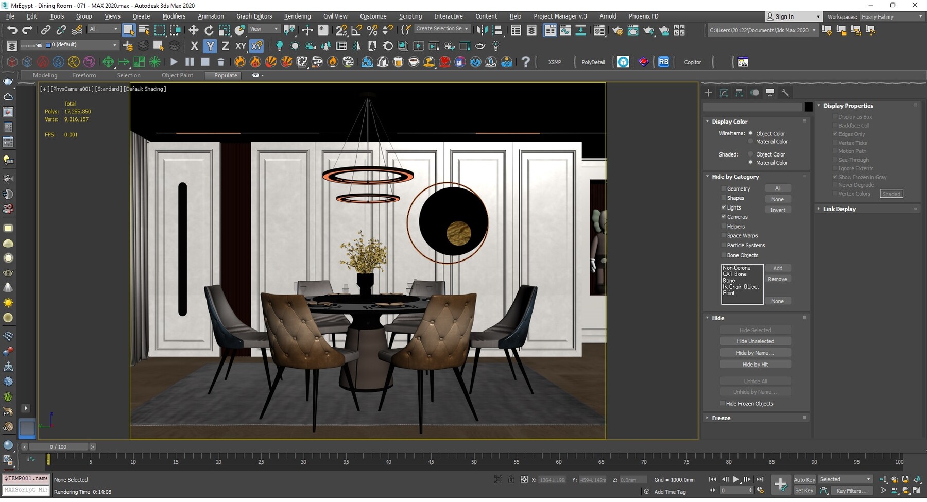This screenshot has height=502, width=927.
Task: Open the Material Editor
Action: [599, 30]
